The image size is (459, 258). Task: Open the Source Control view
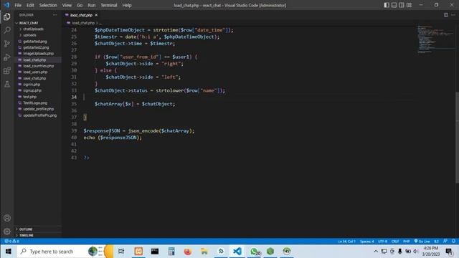point(7,44)
